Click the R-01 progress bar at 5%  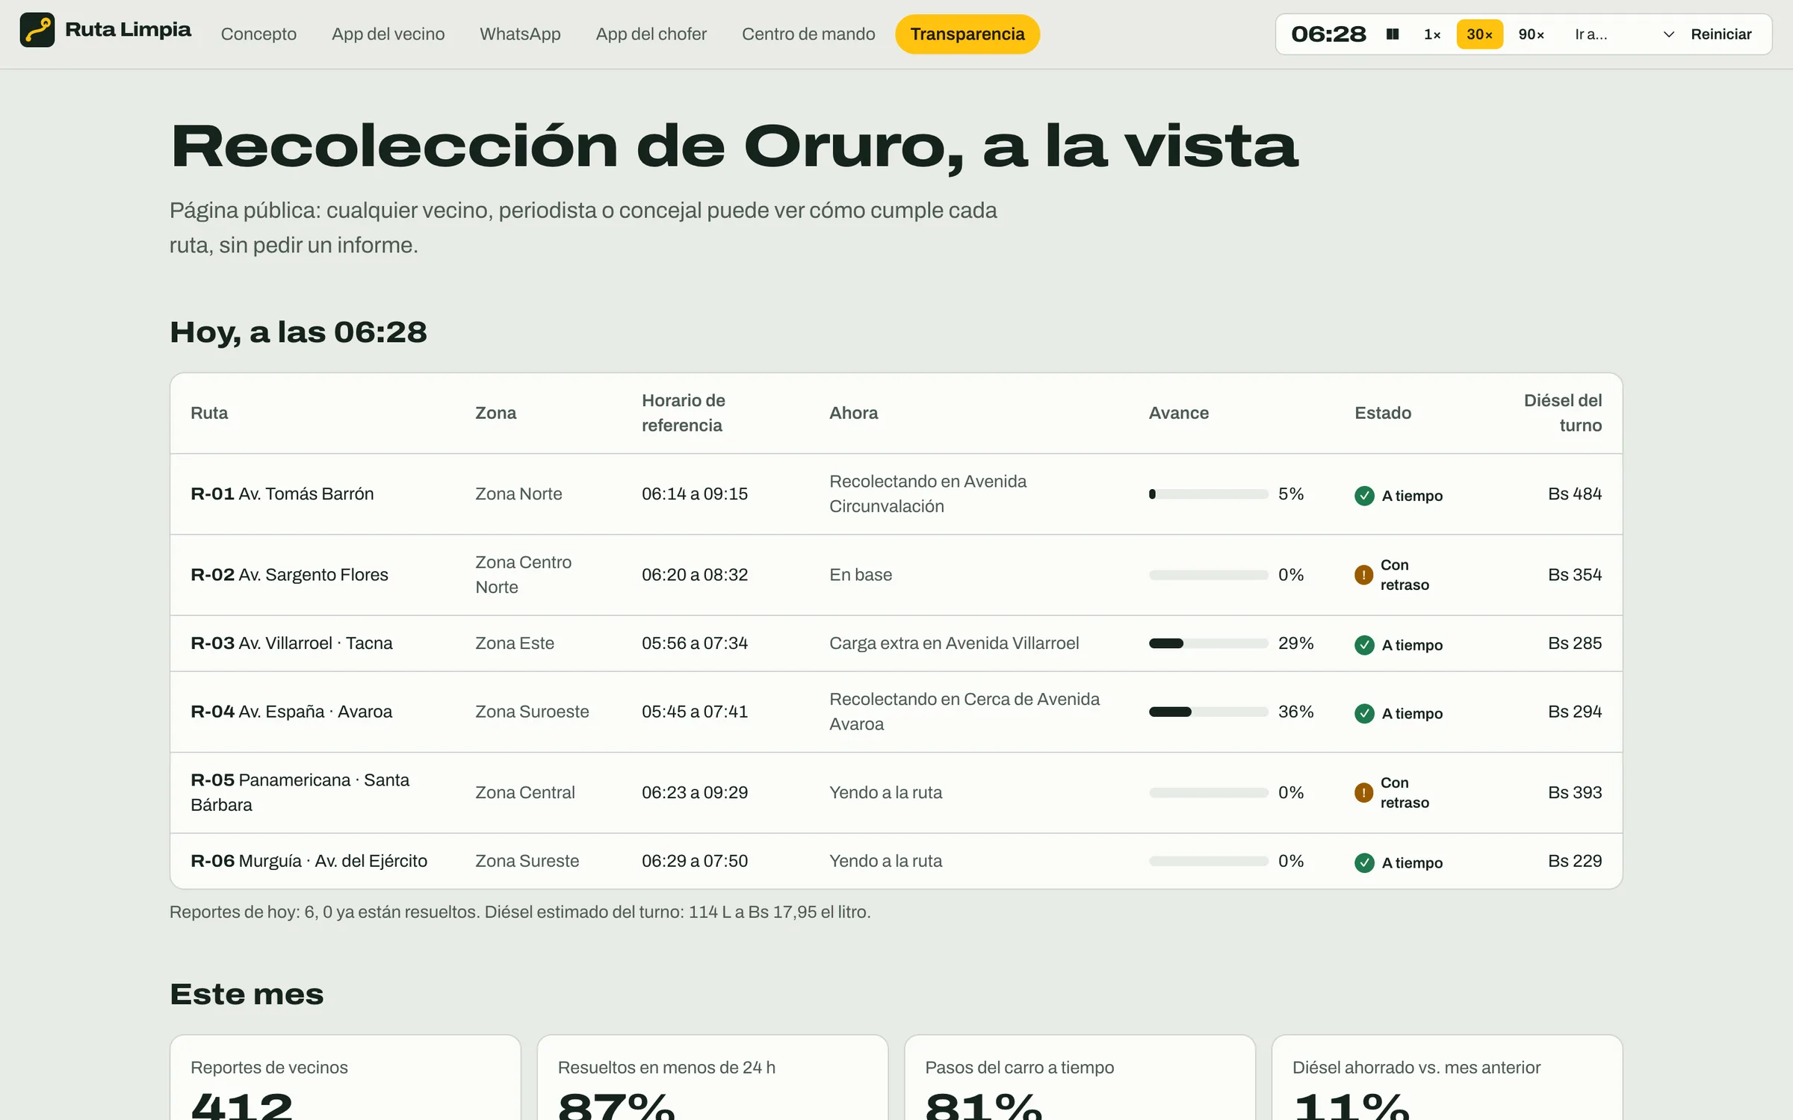(1209, 494)
